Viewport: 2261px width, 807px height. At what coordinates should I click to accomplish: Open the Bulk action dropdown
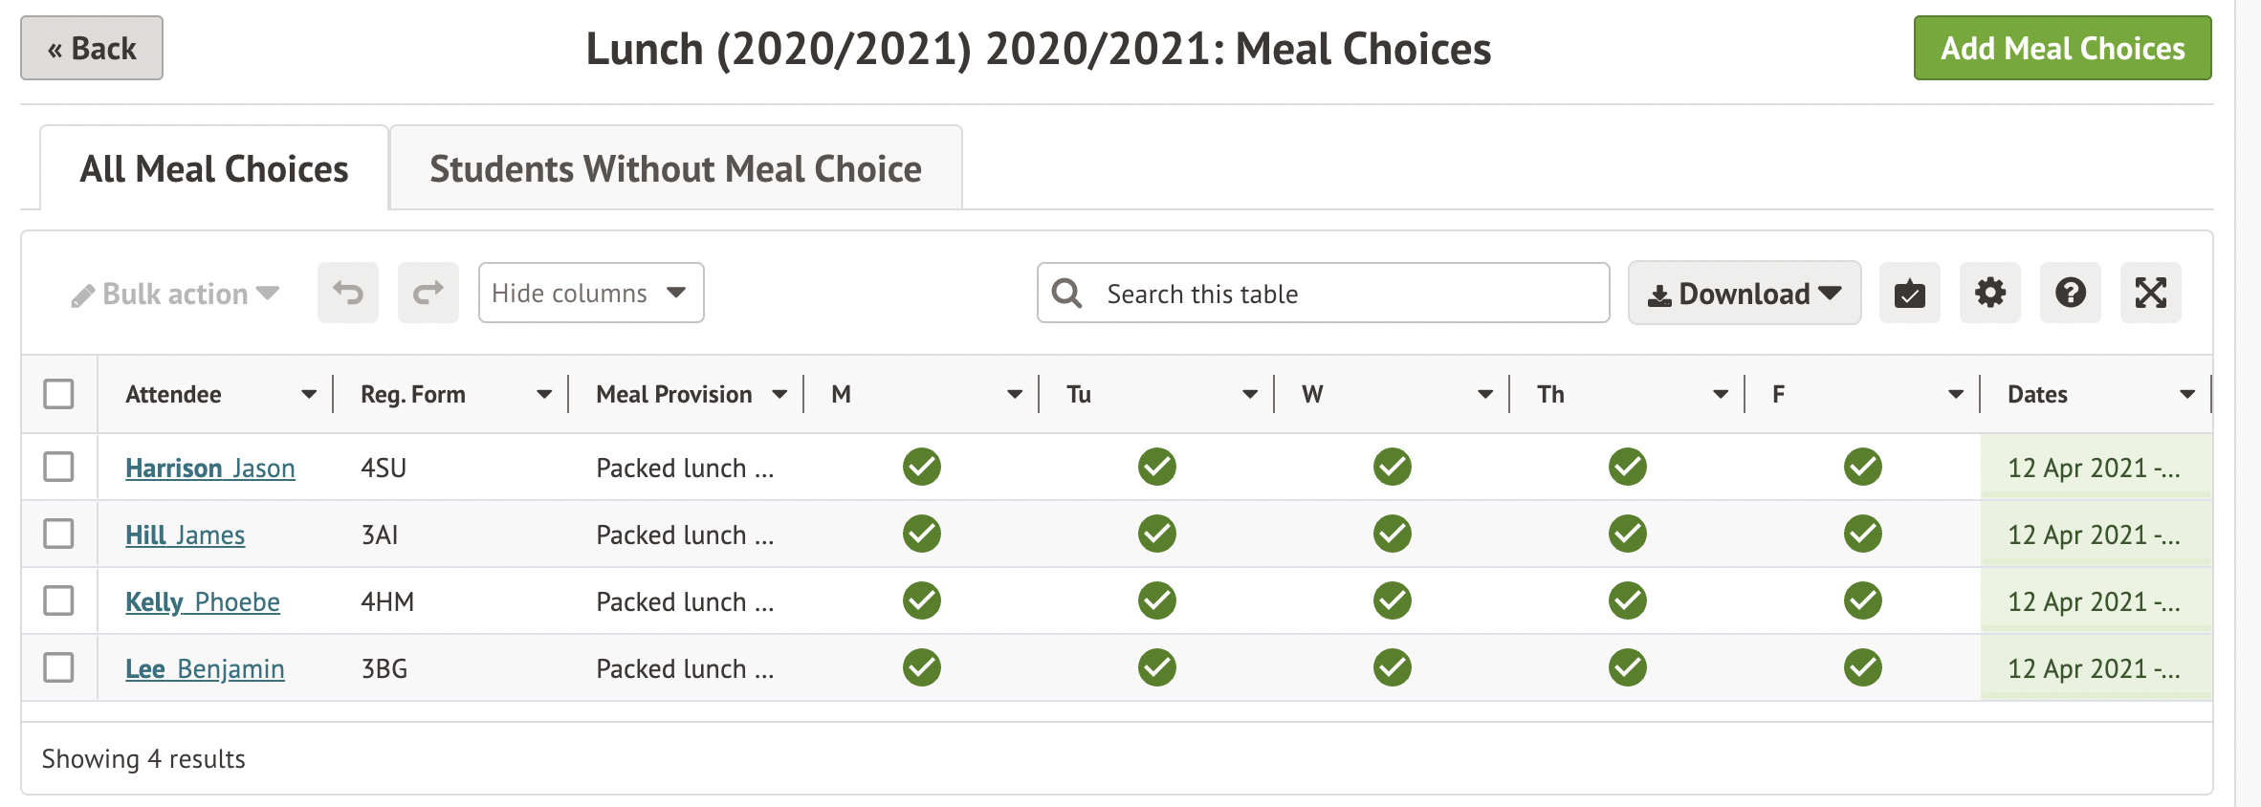175,294
